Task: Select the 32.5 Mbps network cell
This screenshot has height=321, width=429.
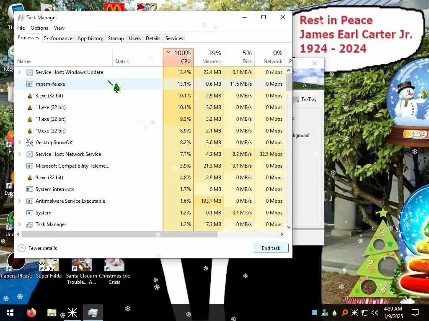Action: click(x=270, y=154)
